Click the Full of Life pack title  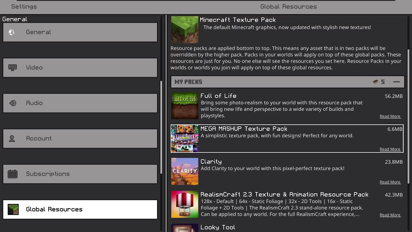click(219, 96)
